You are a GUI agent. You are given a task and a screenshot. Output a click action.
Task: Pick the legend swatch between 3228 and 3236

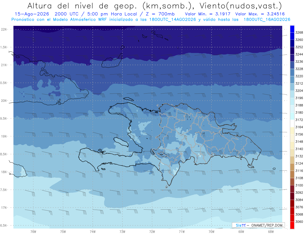click(x=292, y=65)
